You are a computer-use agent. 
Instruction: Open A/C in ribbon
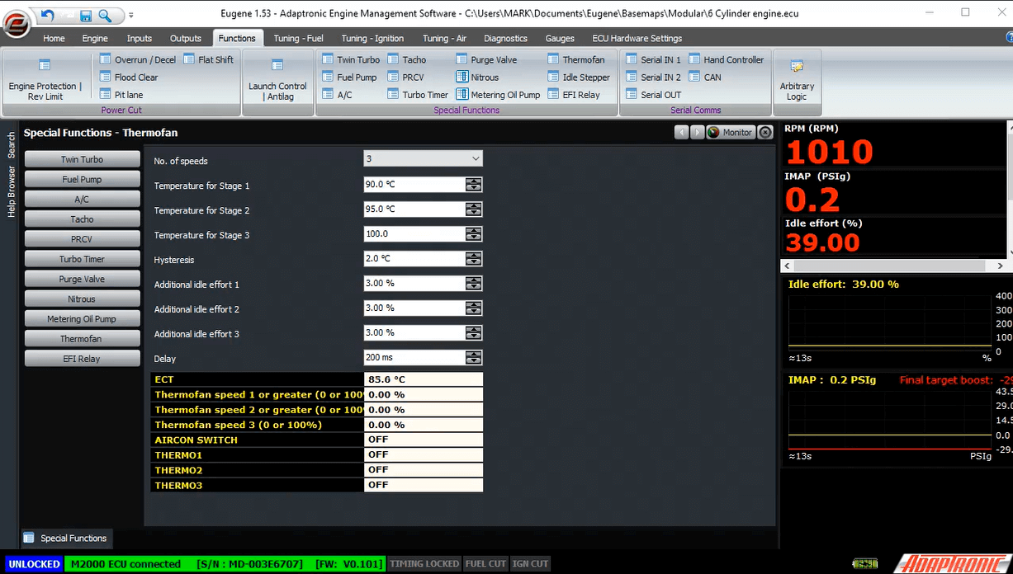coord(337,95)
